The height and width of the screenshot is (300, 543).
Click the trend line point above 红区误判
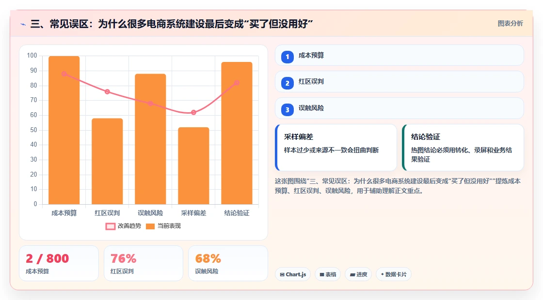[107, 91]
